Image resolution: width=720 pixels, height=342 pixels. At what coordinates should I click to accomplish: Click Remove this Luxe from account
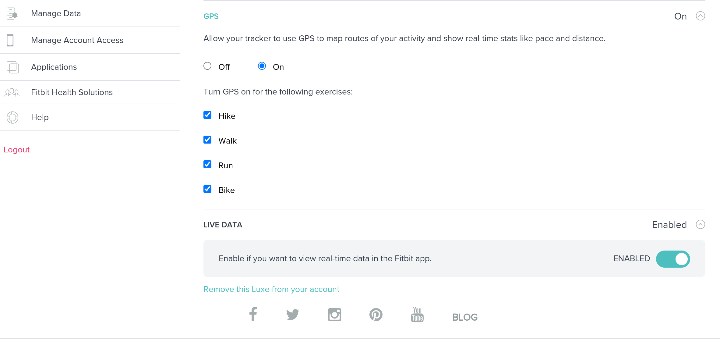tap(271, 289)
